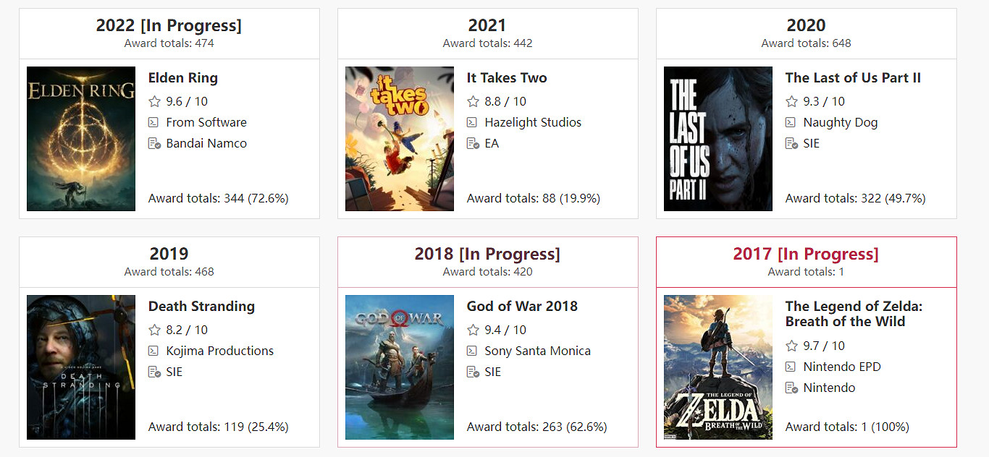
Task: Click the developer icon beside From Software
Action: 154,122
